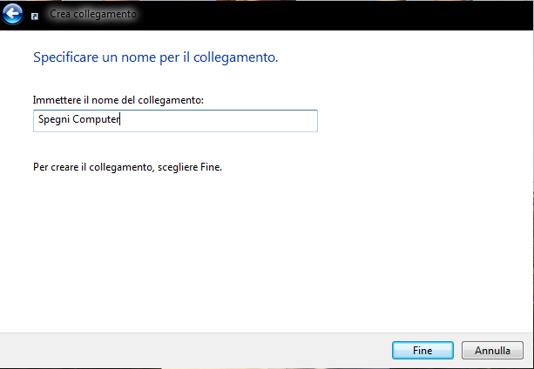Image resolution: width=534 pixels, height=369 pixels.
Task: Place the cursor on the word Computer
Action: [x=96, y=120]
